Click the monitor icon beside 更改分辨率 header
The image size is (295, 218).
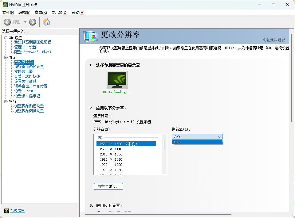[91, 36]
